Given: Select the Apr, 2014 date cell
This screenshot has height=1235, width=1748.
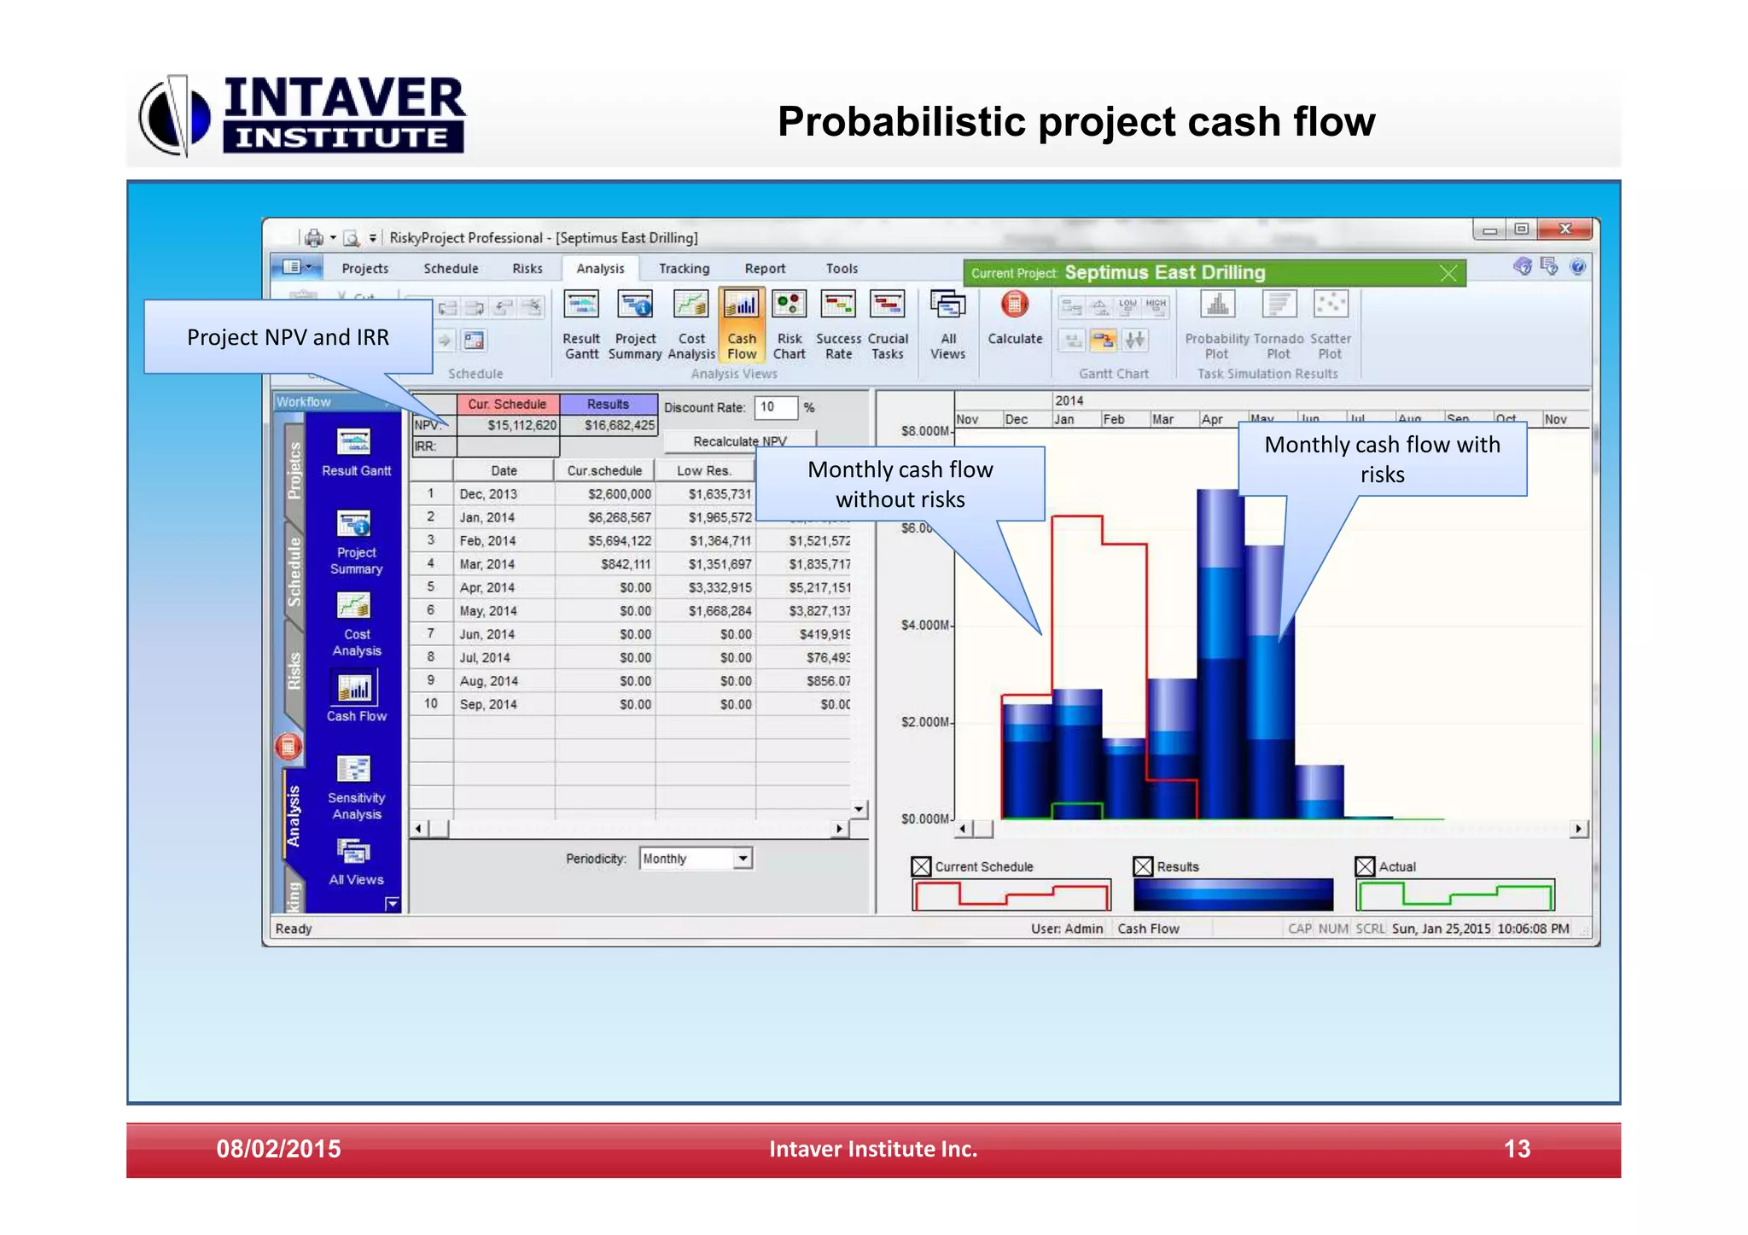Looking at the screenshot, I should pyautogui.click(x=504, y=587).
